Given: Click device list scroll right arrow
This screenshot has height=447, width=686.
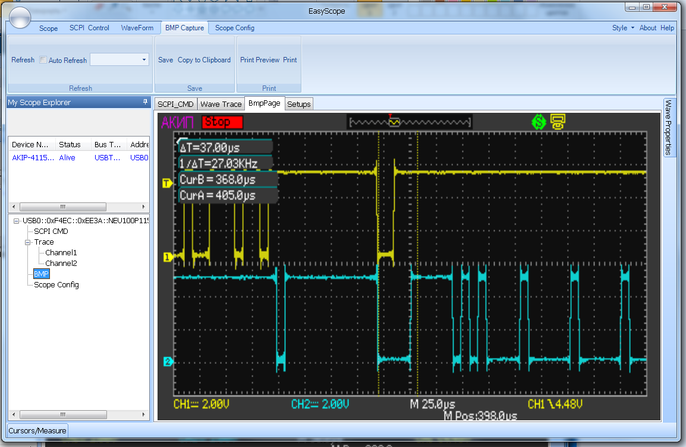Looking at the screenshot, I should click(143, 207).
